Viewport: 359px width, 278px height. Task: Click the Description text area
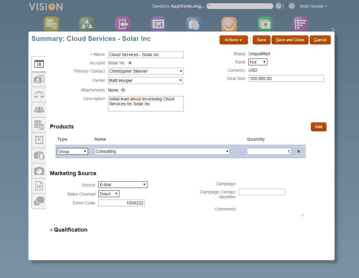[x=146, y=104]
